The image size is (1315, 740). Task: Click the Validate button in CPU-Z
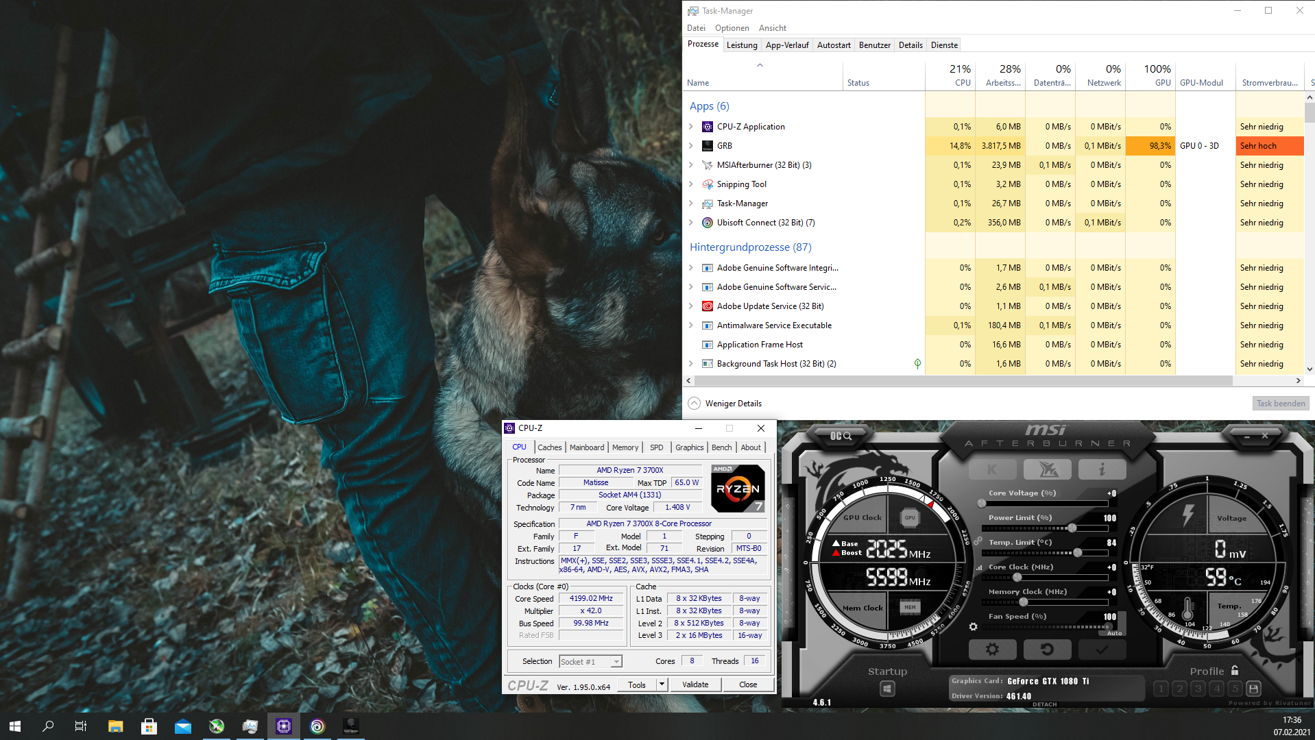[695, 684]
